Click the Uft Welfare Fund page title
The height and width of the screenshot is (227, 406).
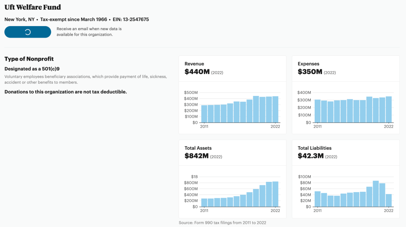(x=33, y=7)
